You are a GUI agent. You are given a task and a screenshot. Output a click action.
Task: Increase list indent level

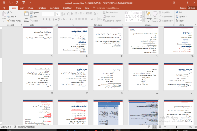point(91,14)
